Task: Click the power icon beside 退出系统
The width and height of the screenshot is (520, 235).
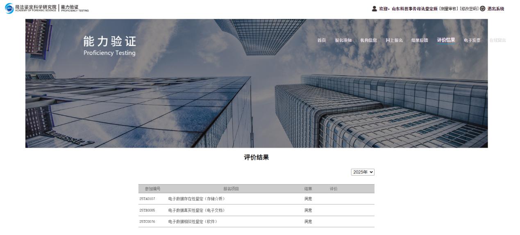Action: [482, 9]
